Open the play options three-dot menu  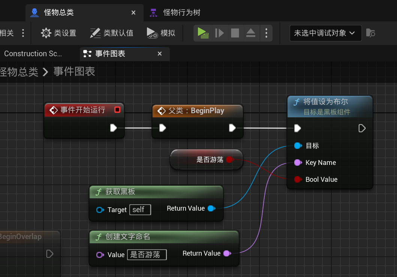pyautogui.click(x=266, y=33)
